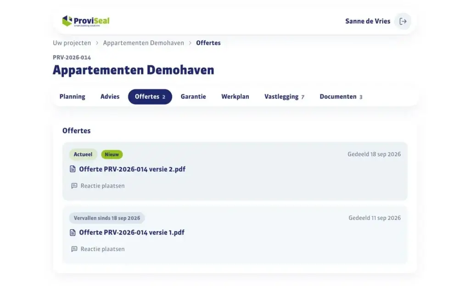Go to the Uw projecten breadcrumb

tap(72, 43)
